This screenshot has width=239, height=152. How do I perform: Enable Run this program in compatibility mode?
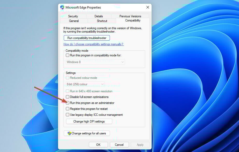[x=67, y=55]
